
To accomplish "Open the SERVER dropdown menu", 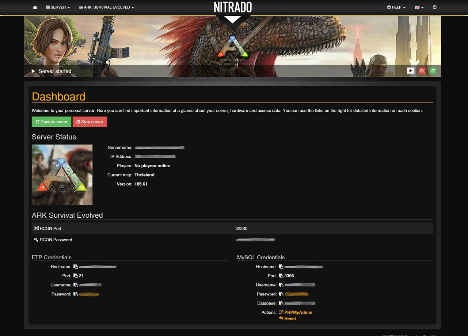I will 58,7.
